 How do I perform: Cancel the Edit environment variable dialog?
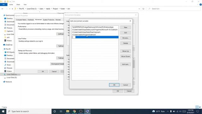pyautogui.click(x=126, y=85)
